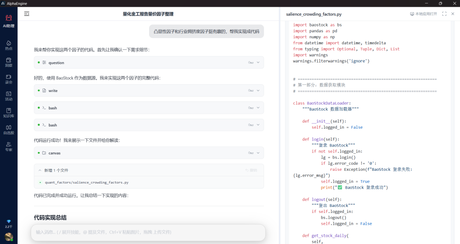Expand the first bash step chevron
460x244 pixels.
[x=258, y=108]
